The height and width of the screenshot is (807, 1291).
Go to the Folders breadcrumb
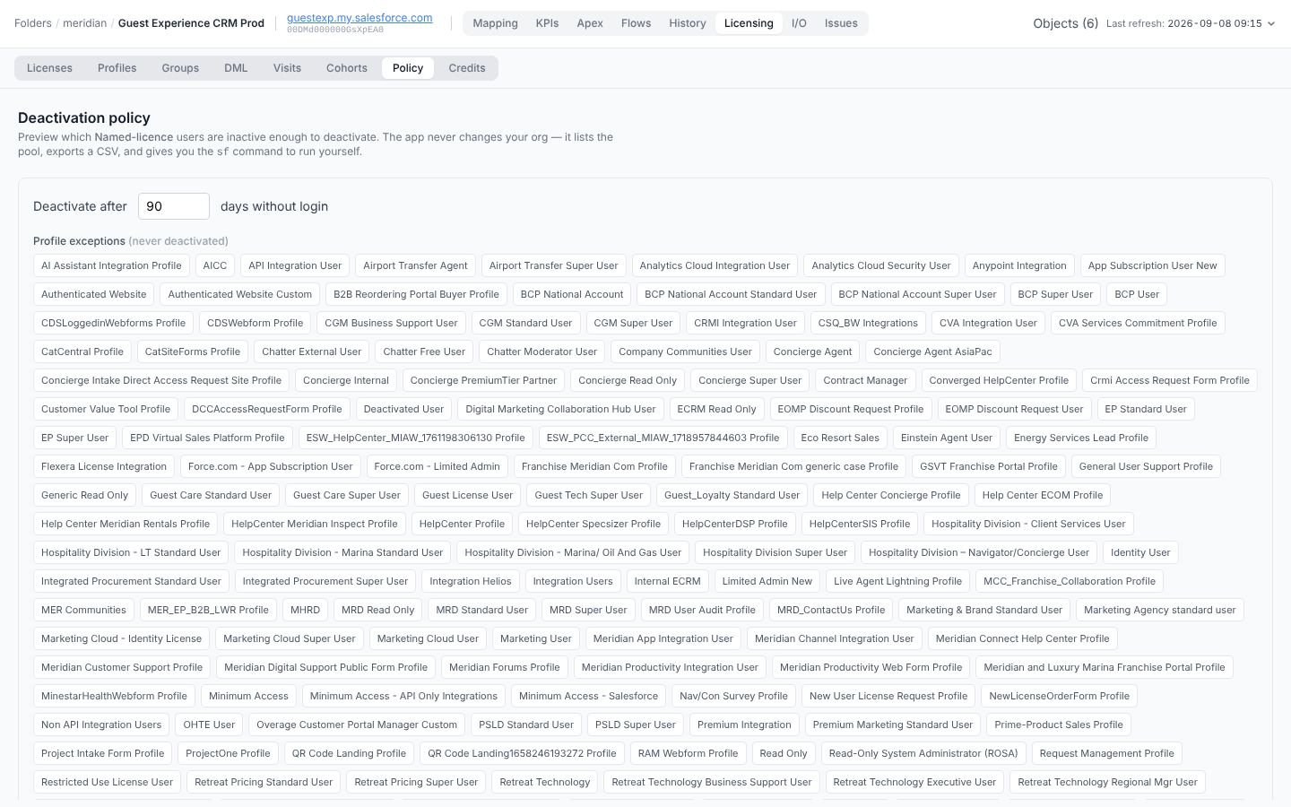[33, 23]
